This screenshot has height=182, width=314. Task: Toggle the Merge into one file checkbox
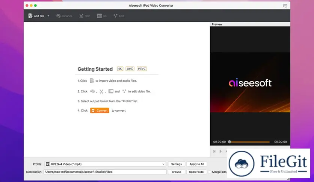coord(210,172)
